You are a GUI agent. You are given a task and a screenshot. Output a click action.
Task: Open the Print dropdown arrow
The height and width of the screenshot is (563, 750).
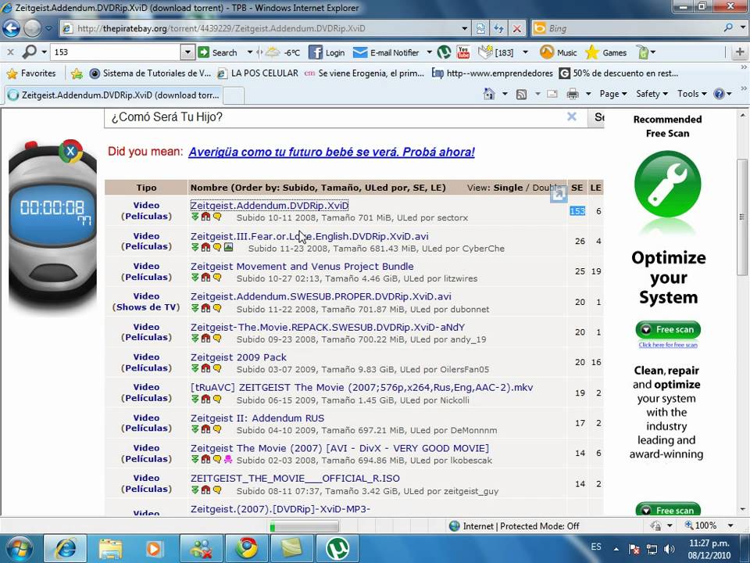tap(588, 95)
